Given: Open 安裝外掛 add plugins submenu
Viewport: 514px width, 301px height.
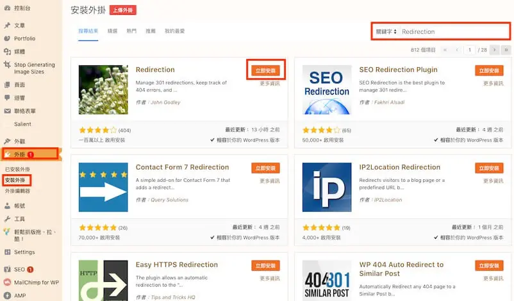Looking at the screenshot, I should (x=15, y=180).
